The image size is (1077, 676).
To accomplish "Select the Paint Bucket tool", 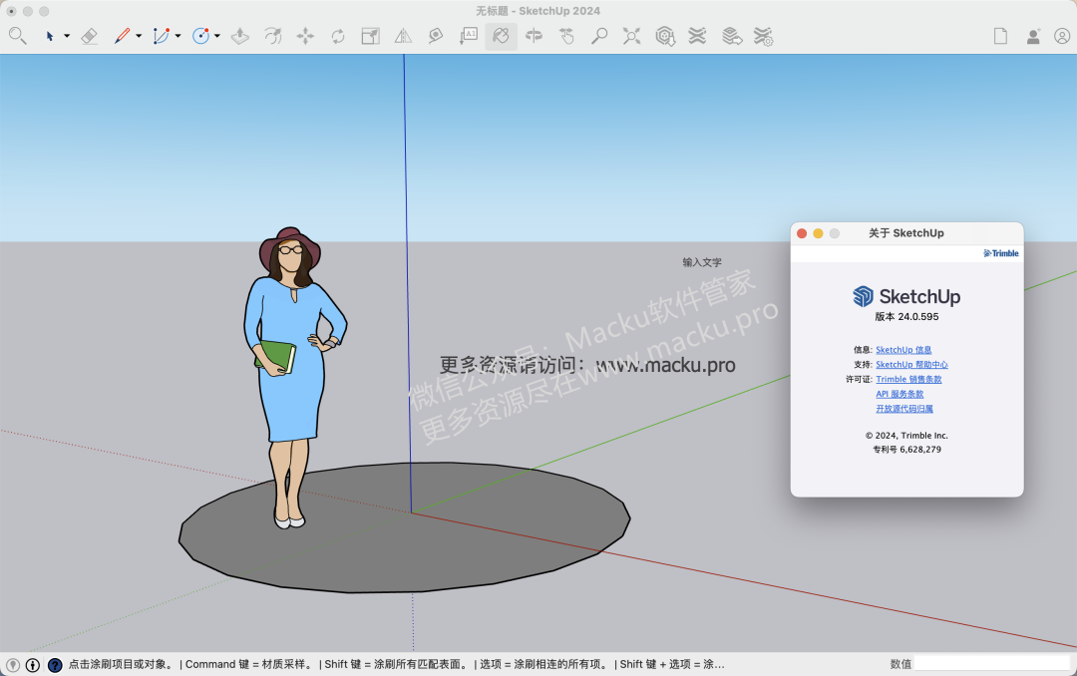I will (502, 36).
